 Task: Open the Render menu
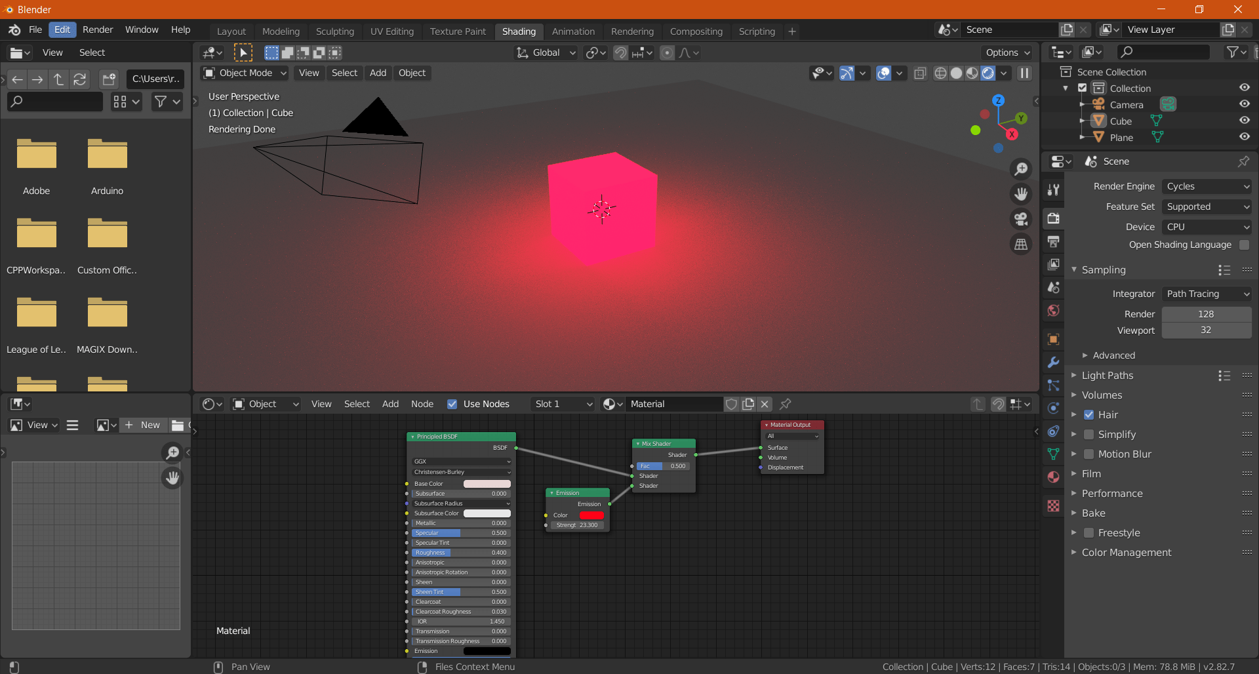tap(98, 30)
